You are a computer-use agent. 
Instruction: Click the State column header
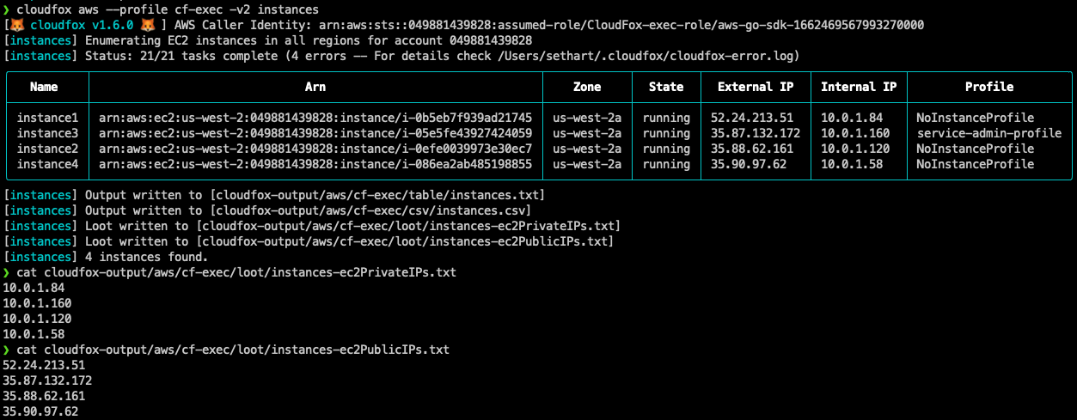pyautogui.click(x=666, y=87)
